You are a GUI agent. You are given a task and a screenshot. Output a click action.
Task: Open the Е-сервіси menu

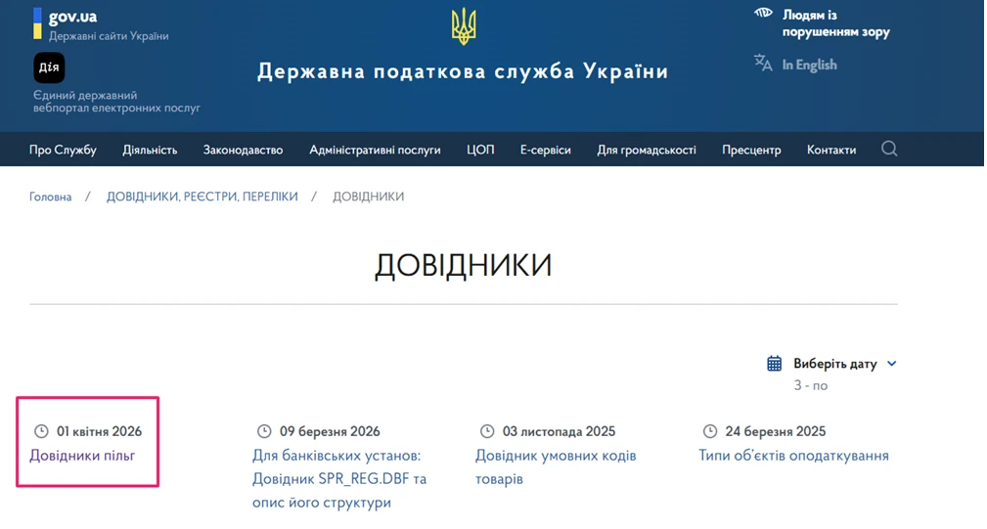point(545,150)
